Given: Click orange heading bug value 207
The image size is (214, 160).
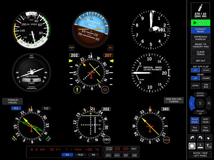Looking at the screenshot, I should [x=108, y=55].
